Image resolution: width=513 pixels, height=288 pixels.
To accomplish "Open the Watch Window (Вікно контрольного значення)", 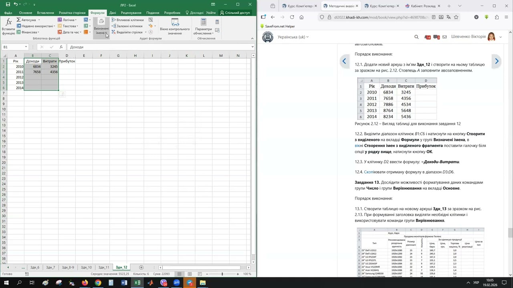I will click(175, 26).
